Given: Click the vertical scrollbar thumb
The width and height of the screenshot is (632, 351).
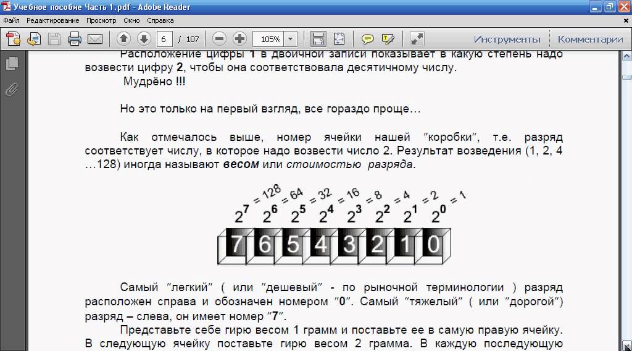Looking at the screenshot, I should point(627,77).
